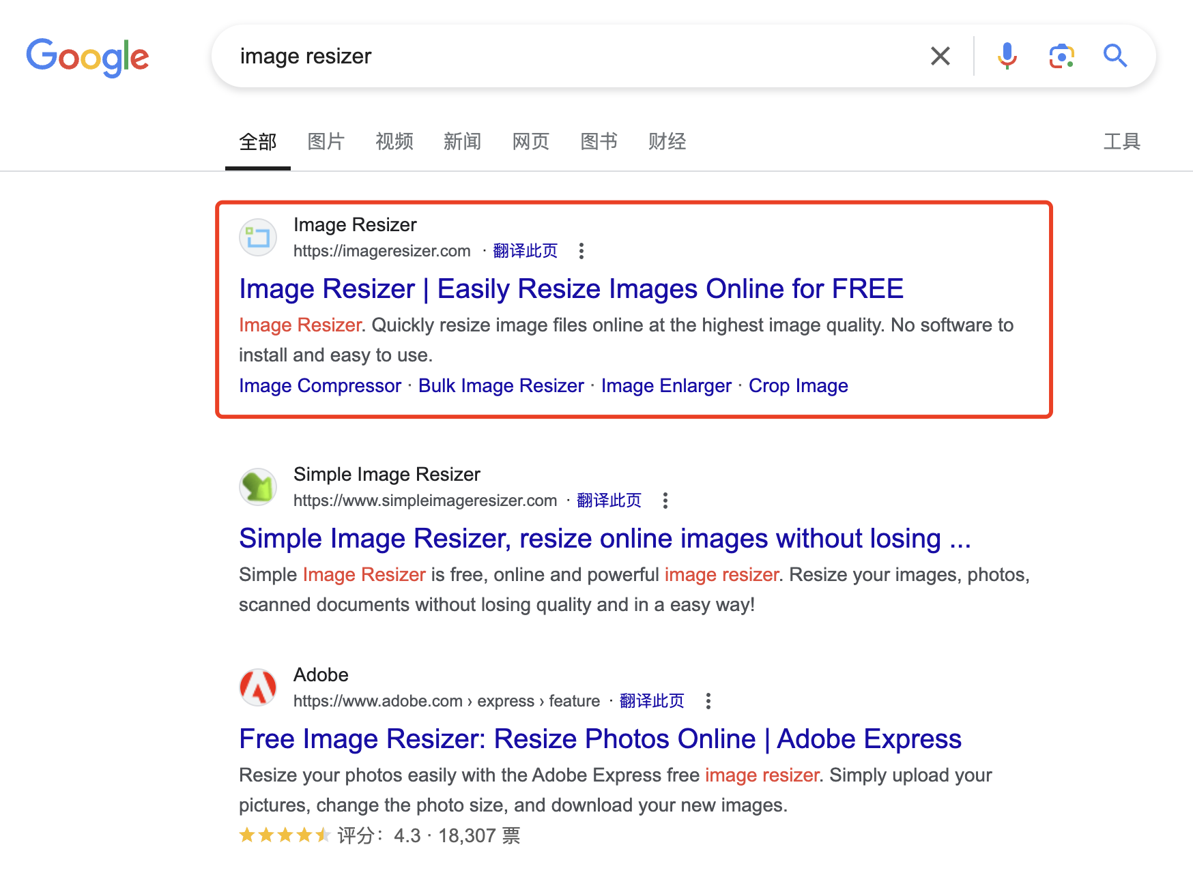Image resolution: width=1193 pixels, height=877 pixels.
Task: Open the 工具 search tools
Action: [x=1122, y=142]
